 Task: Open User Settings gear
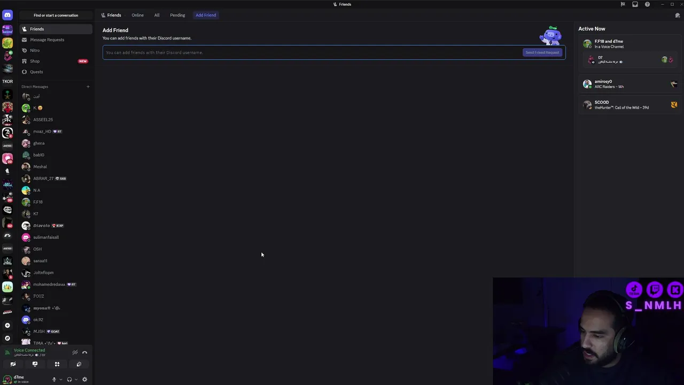[84, 380]
